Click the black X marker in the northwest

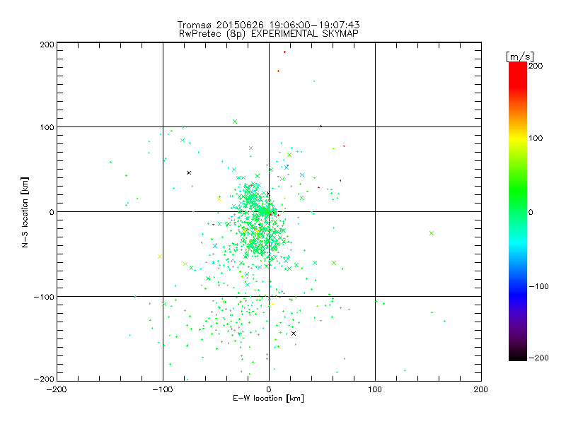[189, 172]
